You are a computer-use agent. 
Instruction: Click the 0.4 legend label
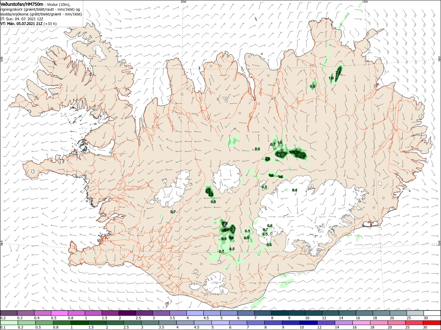coord(37,318)
